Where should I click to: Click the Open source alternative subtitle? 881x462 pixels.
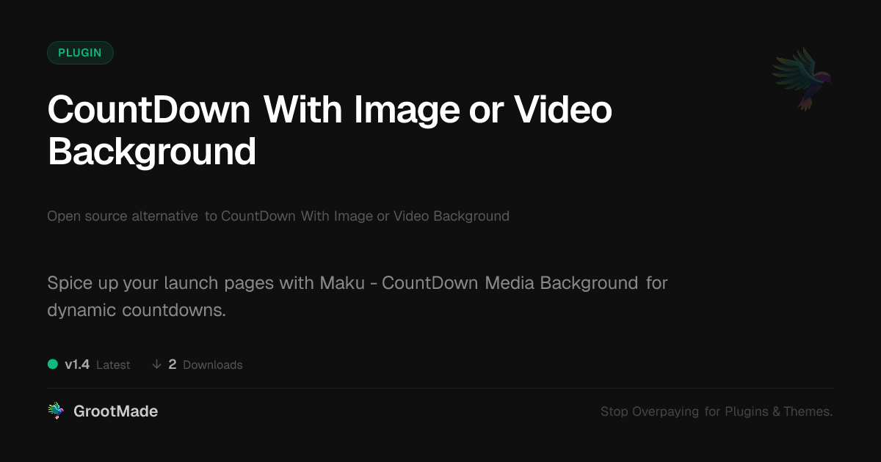[x=278, y=216]
